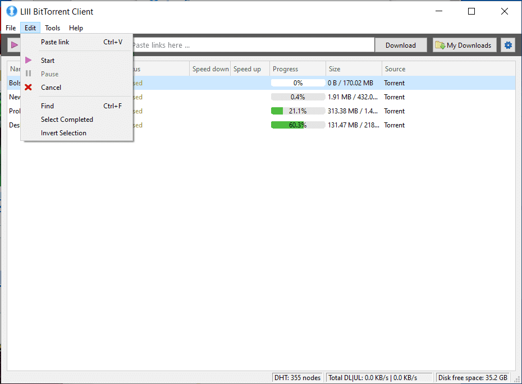Click the My Downloads folder icon
Viewport: 522px width, 384px height.
pos(440,45)
